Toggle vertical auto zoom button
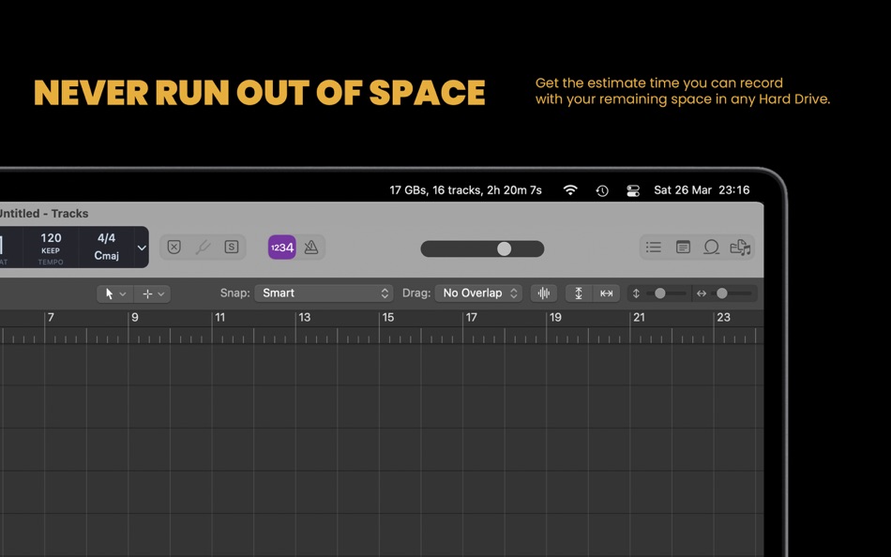This screenshot has height=557, width=891. coord(579,294)
